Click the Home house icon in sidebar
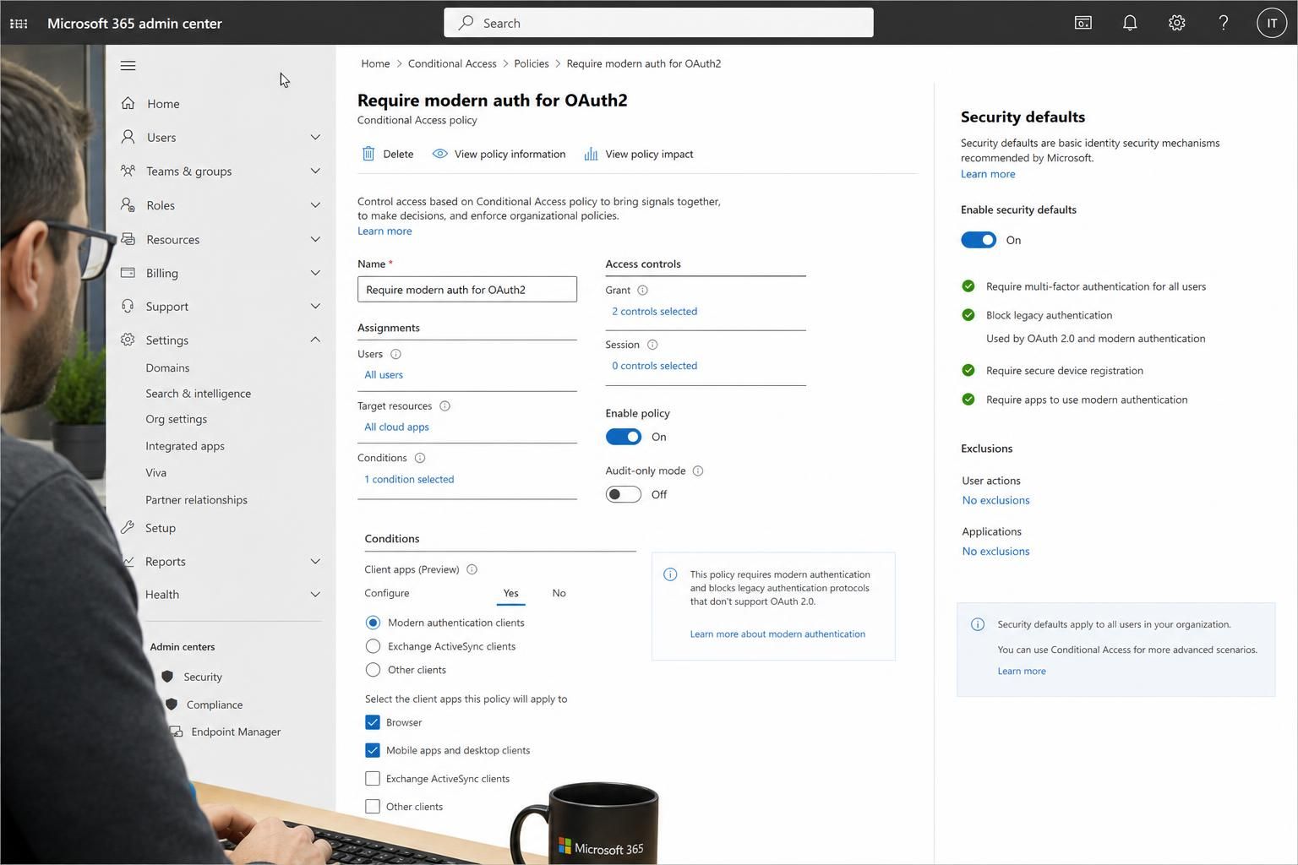 click(x=128, y=103)
